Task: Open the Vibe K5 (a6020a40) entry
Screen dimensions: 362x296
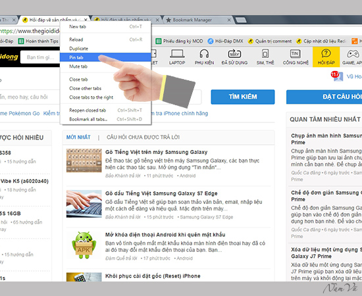Action: (x=24, y=181)
